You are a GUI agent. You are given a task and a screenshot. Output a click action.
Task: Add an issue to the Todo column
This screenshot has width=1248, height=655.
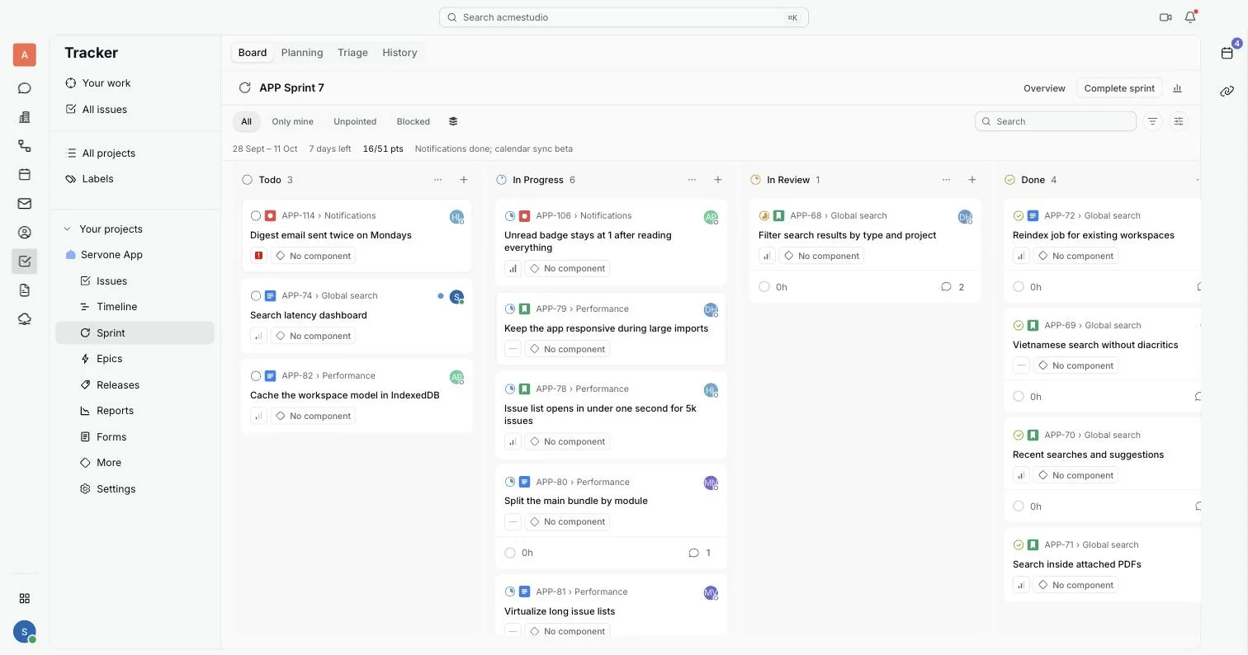pyautogui.click(x=464, y=180)
